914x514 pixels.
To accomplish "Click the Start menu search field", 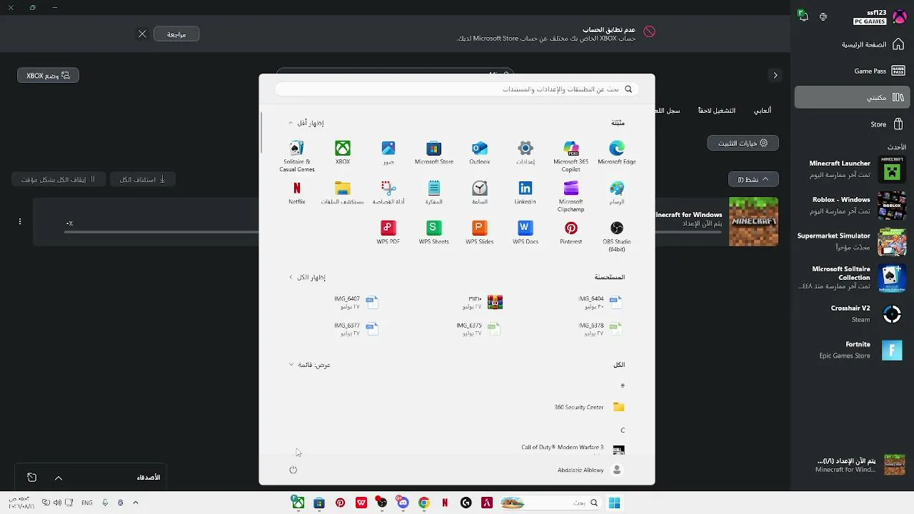I will [x=457, y=89].
